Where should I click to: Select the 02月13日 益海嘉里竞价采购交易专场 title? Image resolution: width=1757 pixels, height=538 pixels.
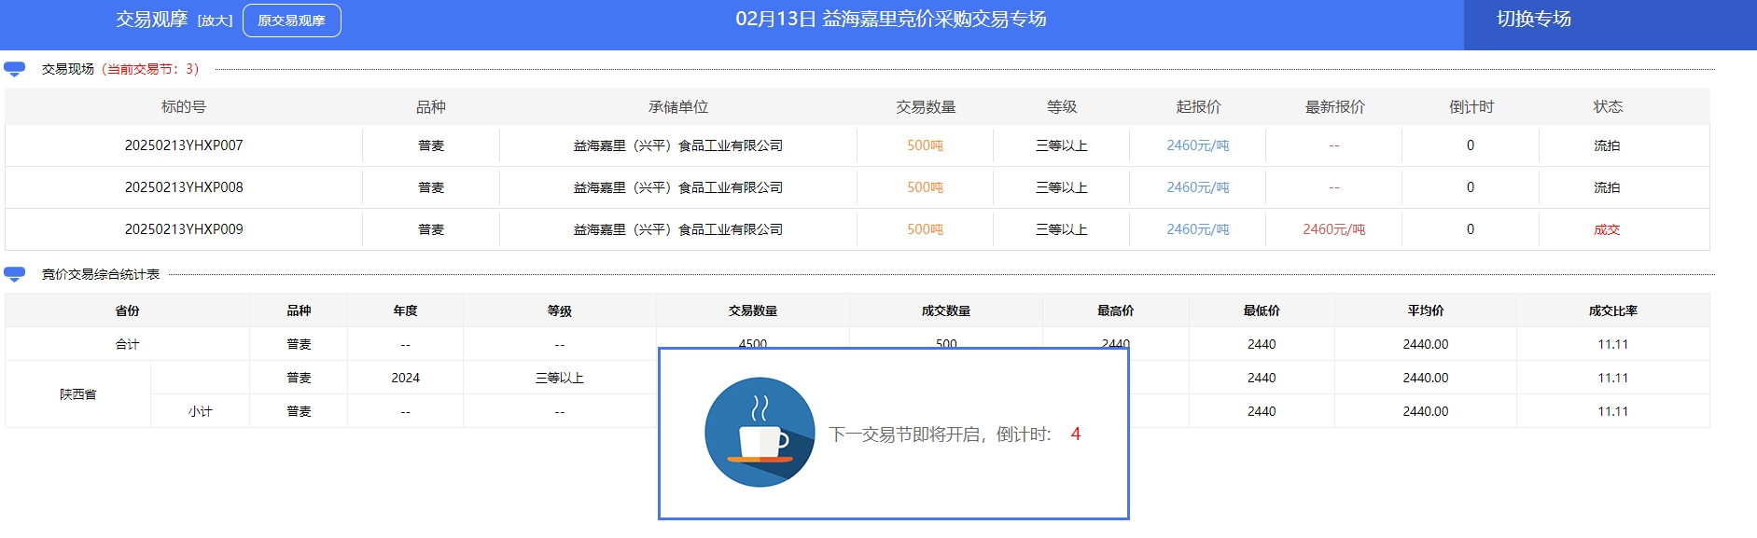coord(891,19)
